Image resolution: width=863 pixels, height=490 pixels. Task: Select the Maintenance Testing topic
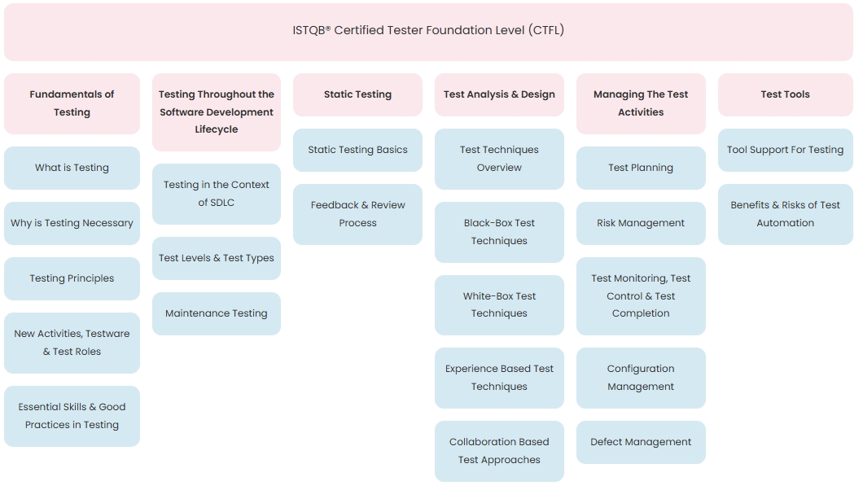click(x=217, y=313)
